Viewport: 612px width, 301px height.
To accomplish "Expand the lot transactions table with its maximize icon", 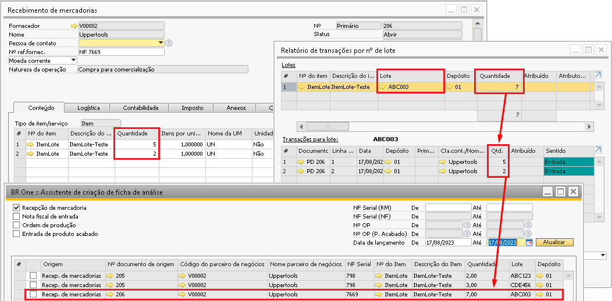I will [x=599, y=150].
